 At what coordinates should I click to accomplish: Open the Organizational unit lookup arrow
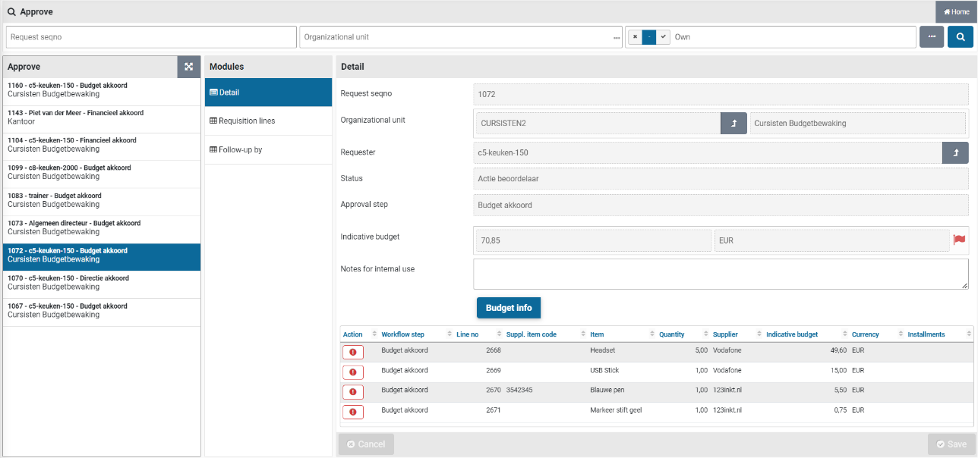[x=733, y=123]
